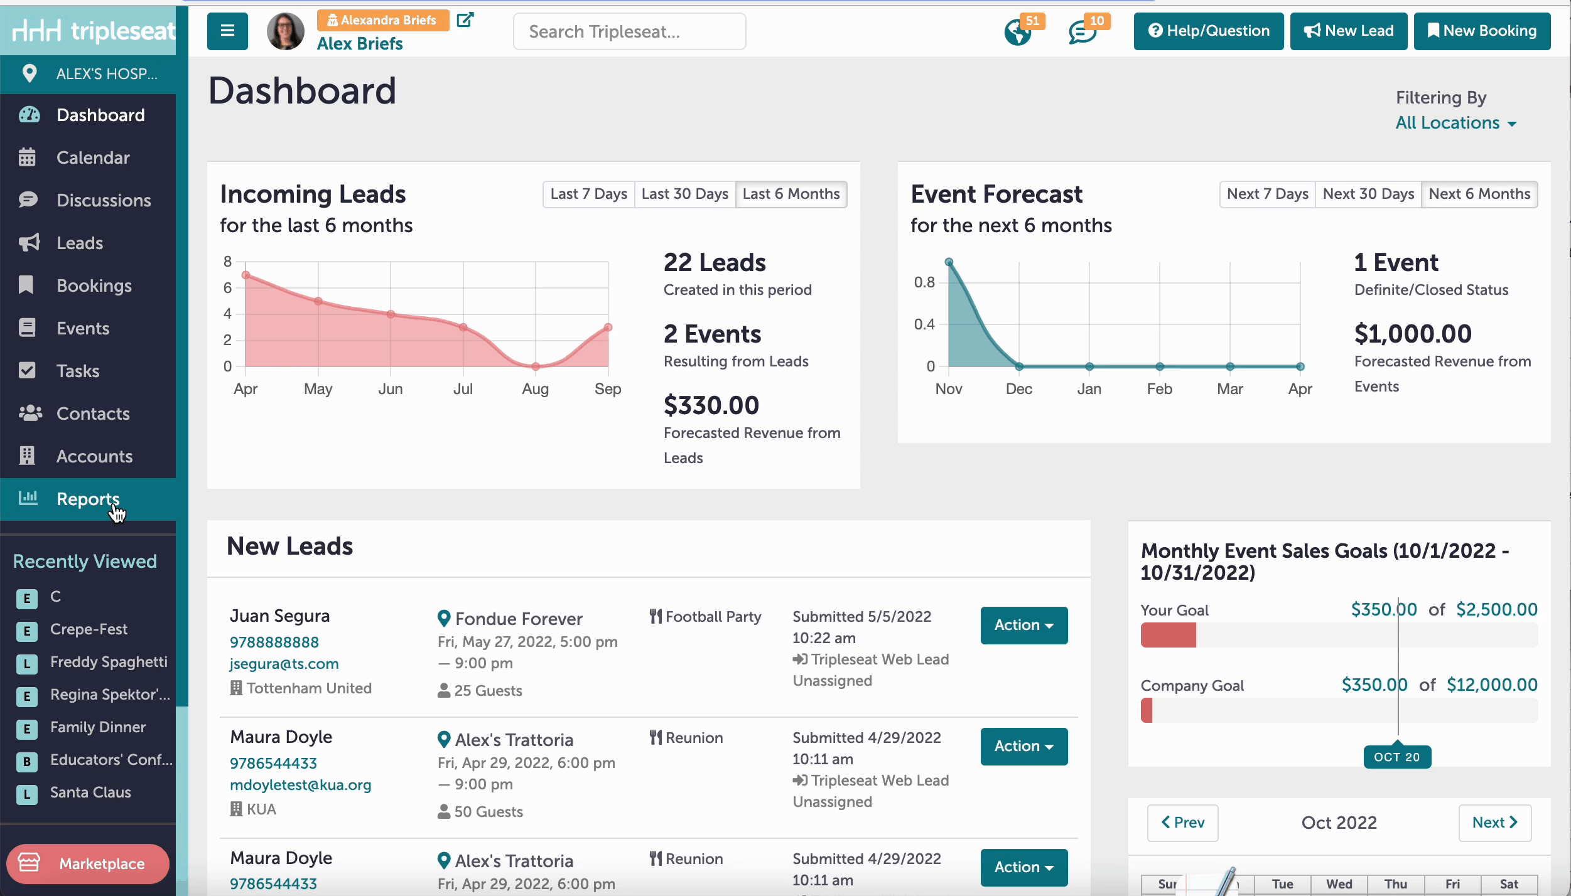The height and width of the screenshot is (896, 1571).
Task: Select Next 30 Days for Event Forecast
Action: coord(1368,194)
